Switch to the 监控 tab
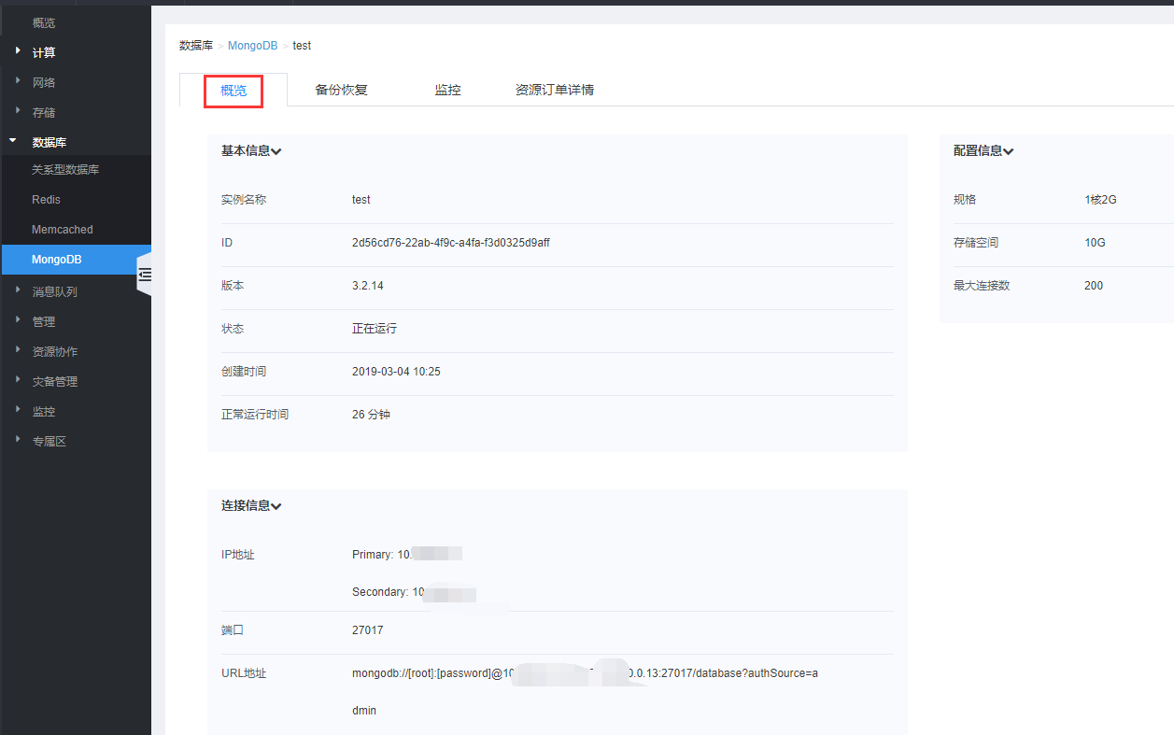1174x735 pixels. (448, 91)
